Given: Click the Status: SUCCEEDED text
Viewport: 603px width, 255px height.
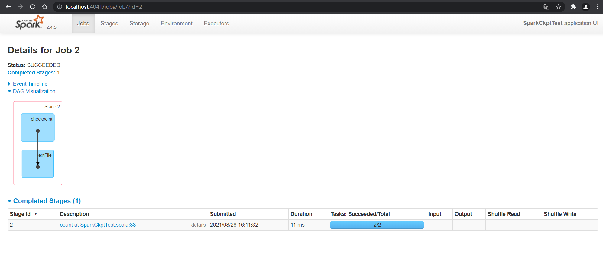Looking at the screenshot, I should pyautogui.click(x=34, y=65).
